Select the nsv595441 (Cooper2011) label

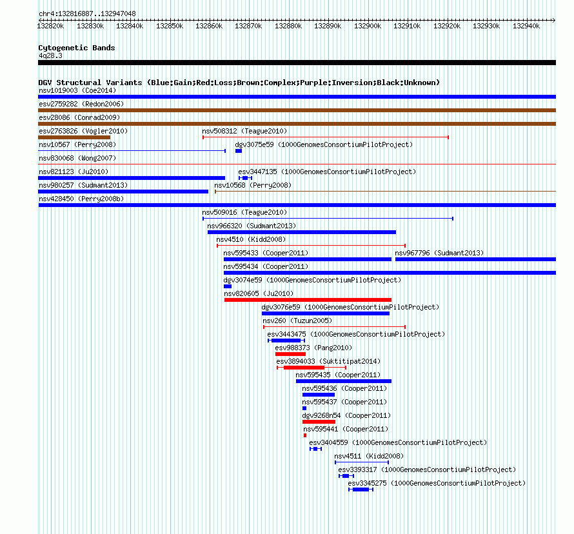(346, 429)
